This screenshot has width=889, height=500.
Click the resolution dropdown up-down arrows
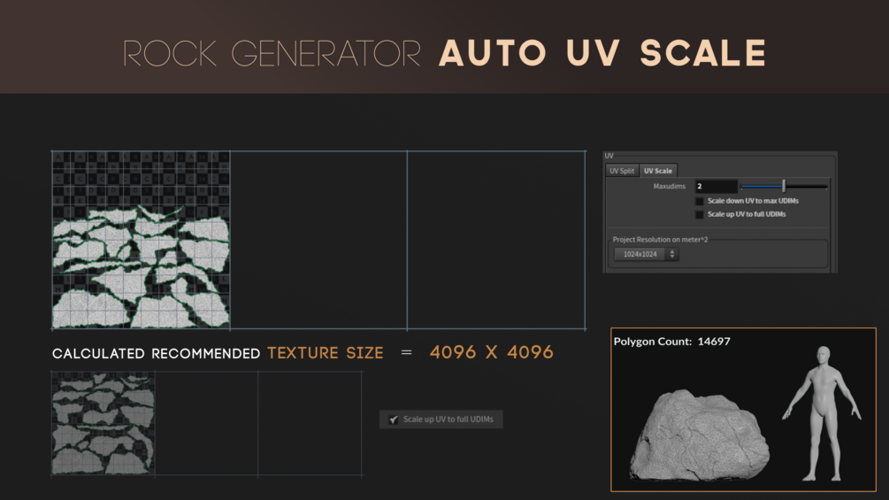[x=672, y=254]
